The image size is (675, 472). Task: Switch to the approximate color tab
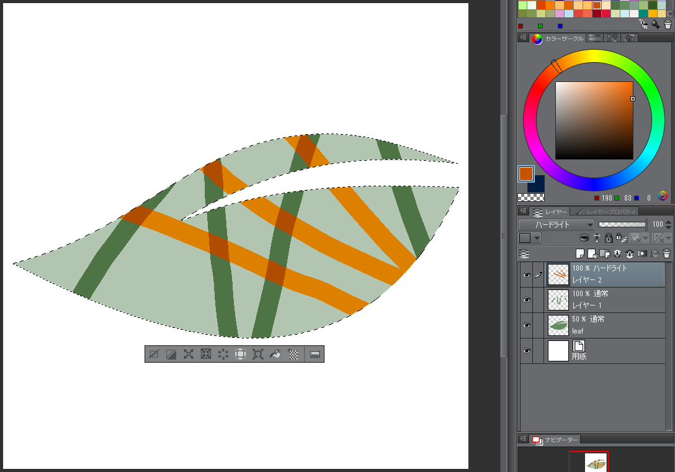tap(629, 38)
